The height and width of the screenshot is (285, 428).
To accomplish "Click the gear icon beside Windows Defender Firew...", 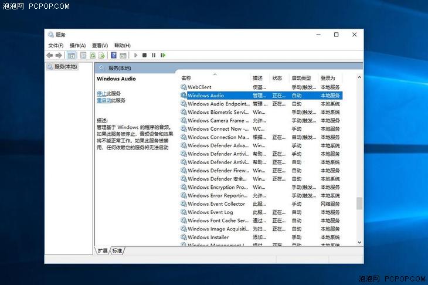I will pos(184,171).
